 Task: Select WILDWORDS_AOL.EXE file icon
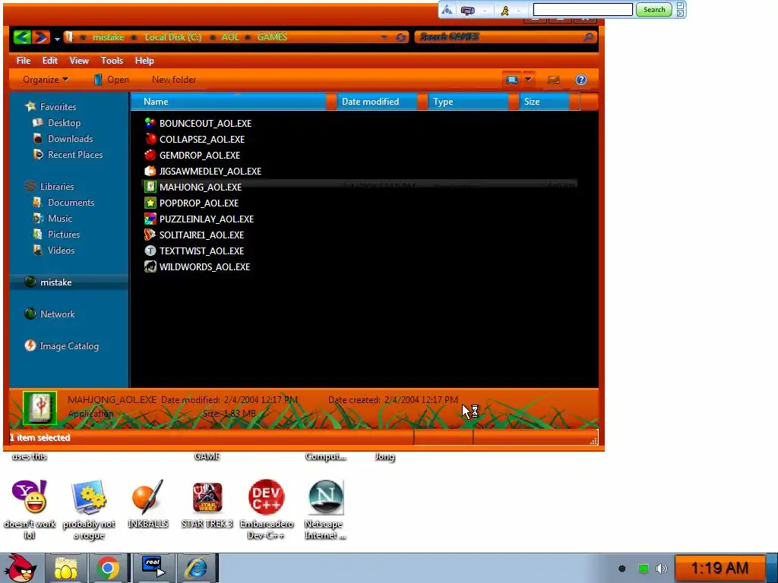point(150,266)
